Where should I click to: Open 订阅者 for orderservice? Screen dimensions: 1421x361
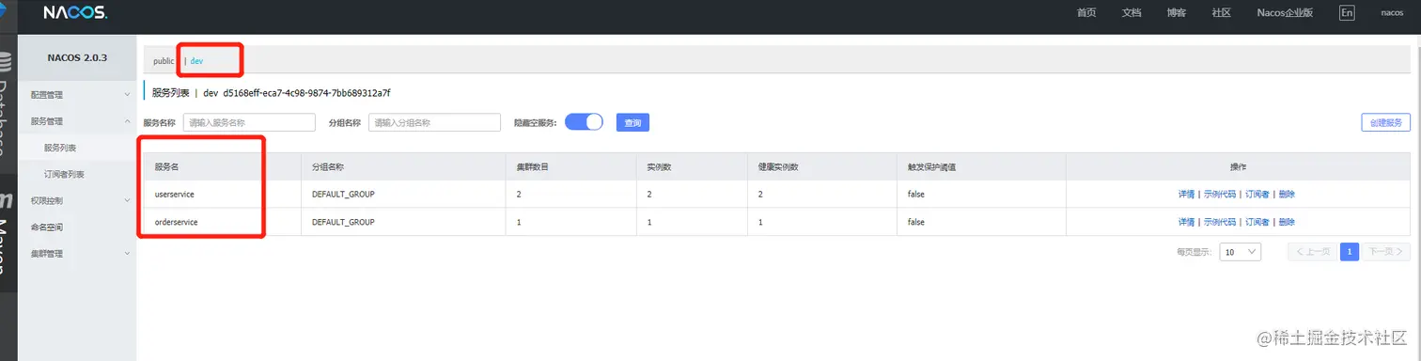1257,222
